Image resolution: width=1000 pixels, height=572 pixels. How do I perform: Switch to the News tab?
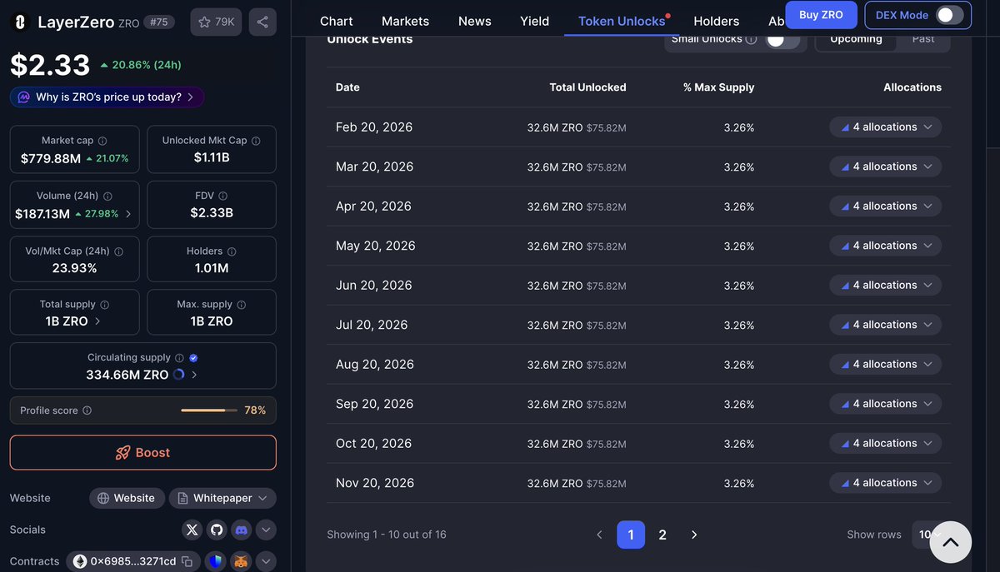[475, 21]
